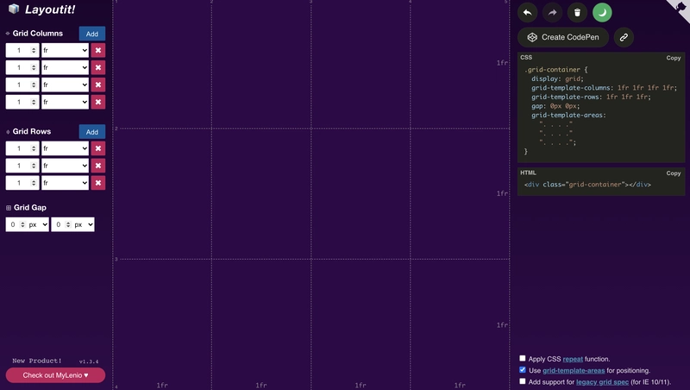Remove the fourth grid column
Viewport: 690px width, 390px height.
98,102
